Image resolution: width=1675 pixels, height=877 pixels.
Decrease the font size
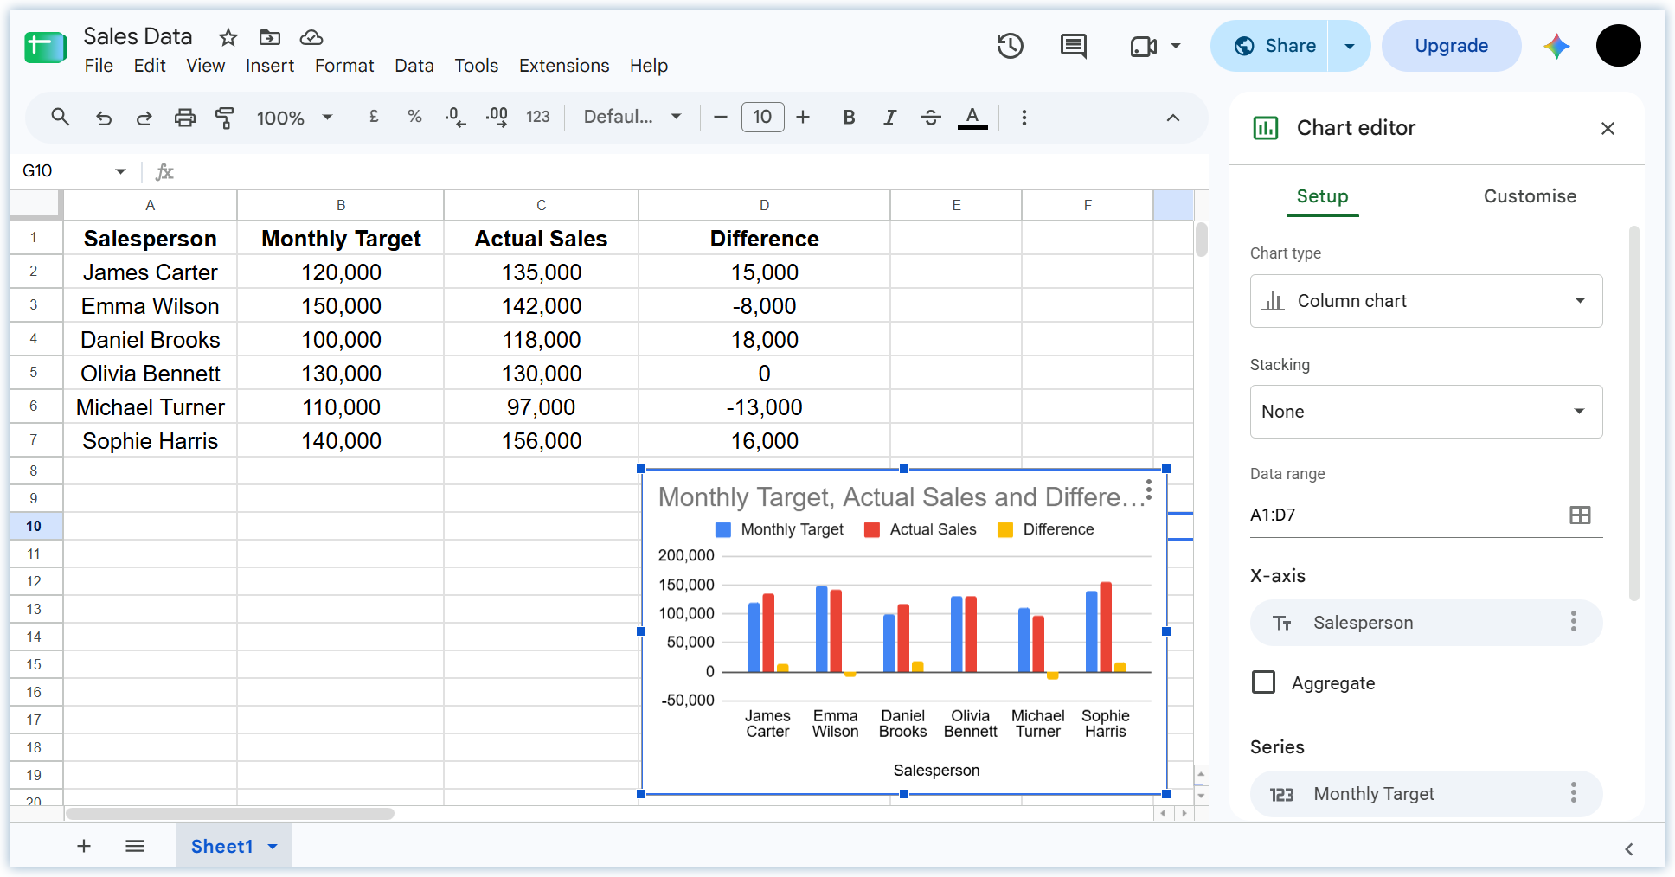720,117
